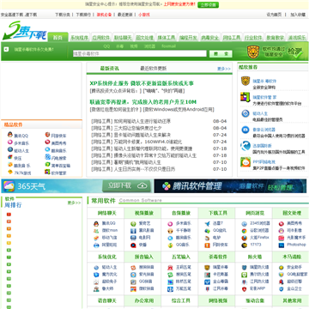The height and width of the screenshot is (309, 309).
Task: Click the 365天气 cloud app icon
Action: click(9, 186)
